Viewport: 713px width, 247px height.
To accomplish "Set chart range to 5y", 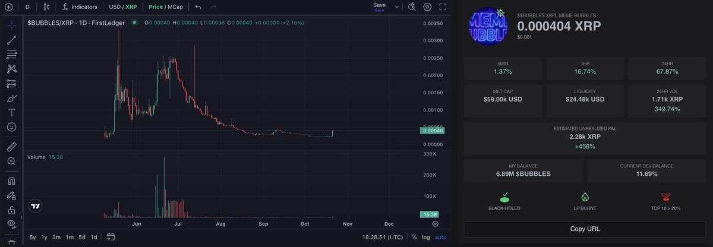I will 32,237.
